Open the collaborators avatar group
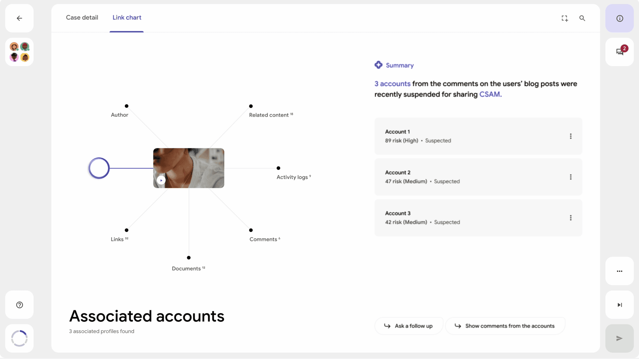 click(x=19, y=52)
